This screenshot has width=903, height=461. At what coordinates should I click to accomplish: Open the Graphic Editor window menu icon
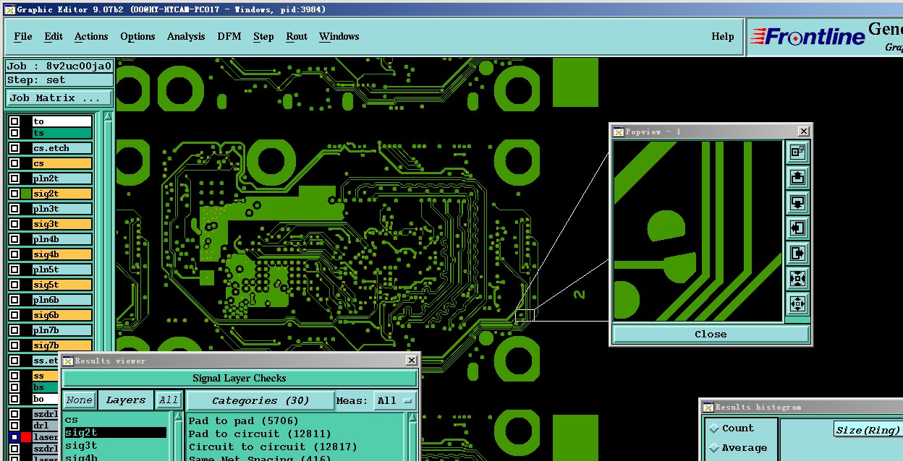(x=9, y=9)
